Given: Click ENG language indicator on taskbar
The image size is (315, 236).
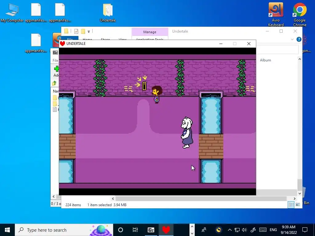Looking at the screenshot, I should click(x=273, y=230).
